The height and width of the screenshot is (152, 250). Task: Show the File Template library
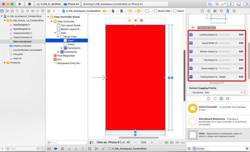click(x=208, y=99)
